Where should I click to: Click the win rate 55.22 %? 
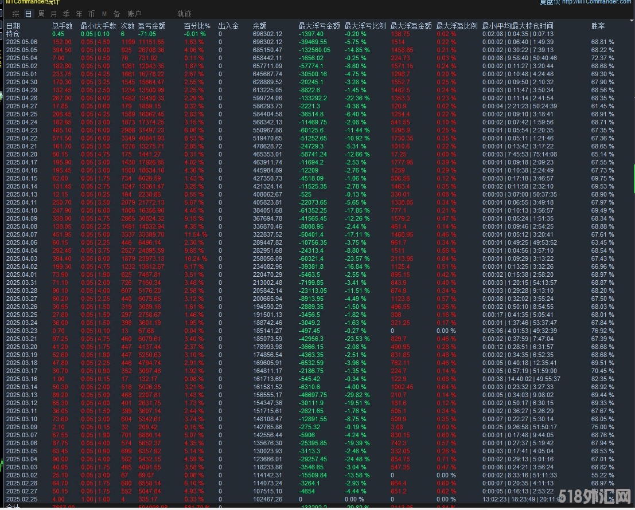[x=602, y=475]
